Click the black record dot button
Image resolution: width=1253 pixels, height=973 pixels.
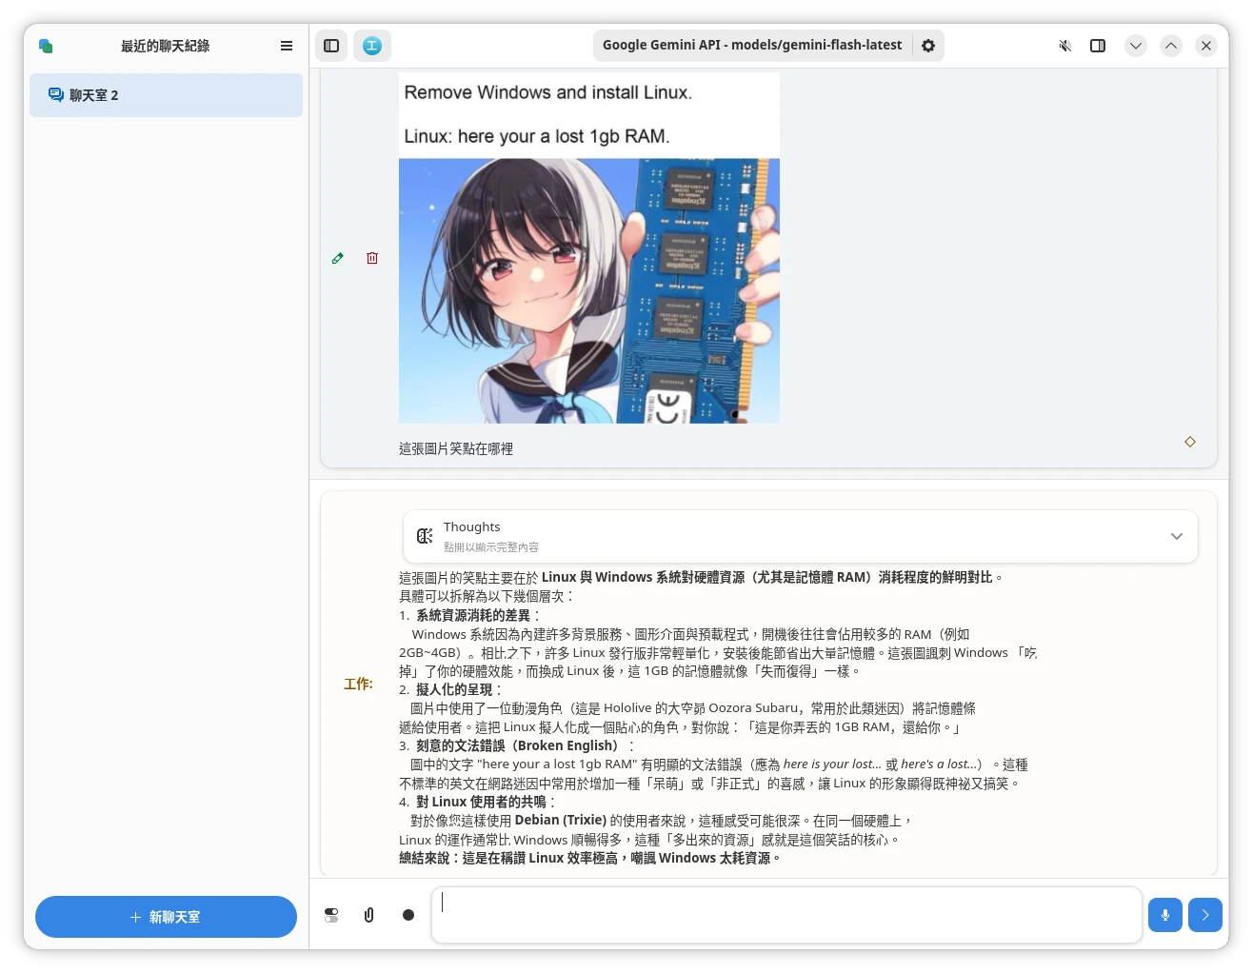(408, 915)
